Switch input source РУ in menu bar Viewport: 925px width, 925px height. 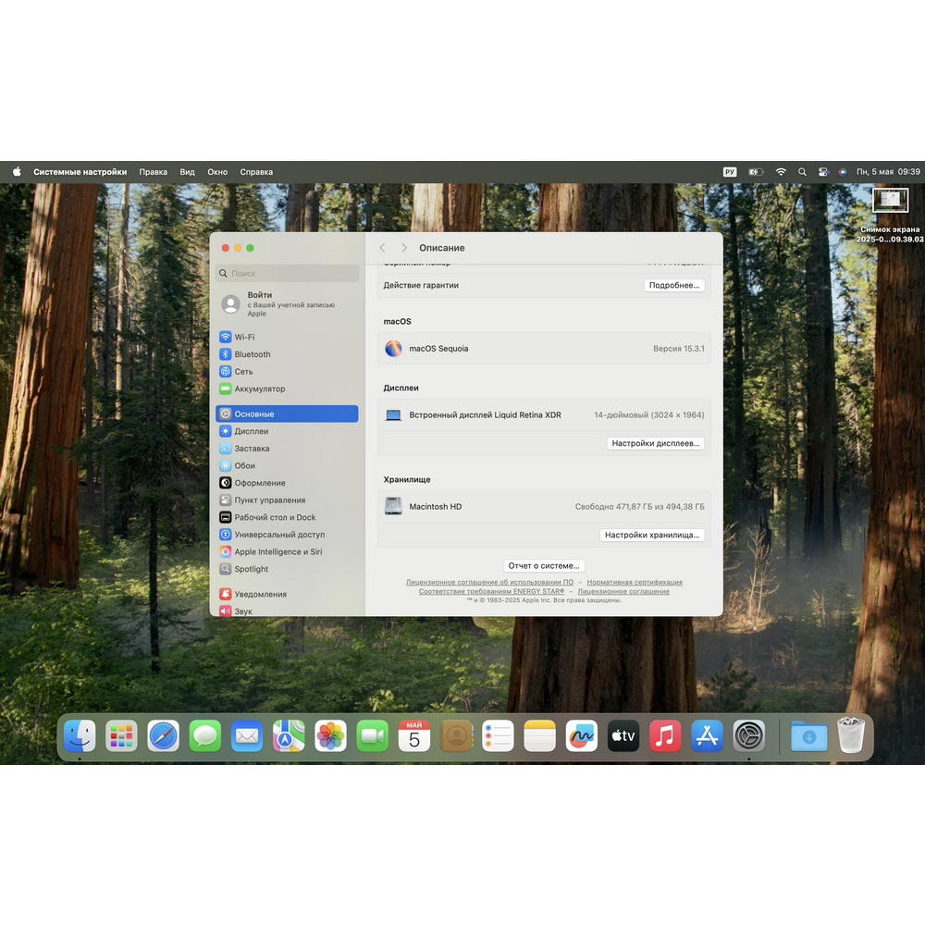730,172
